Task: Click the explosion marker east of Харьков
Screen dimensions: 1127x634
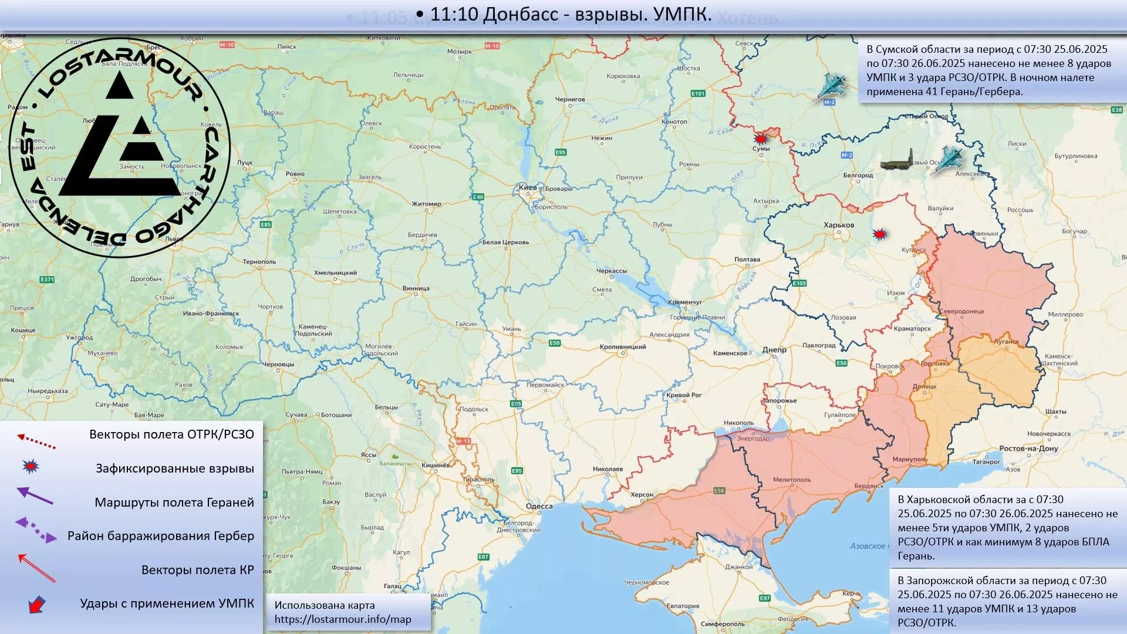Action: 879,234
